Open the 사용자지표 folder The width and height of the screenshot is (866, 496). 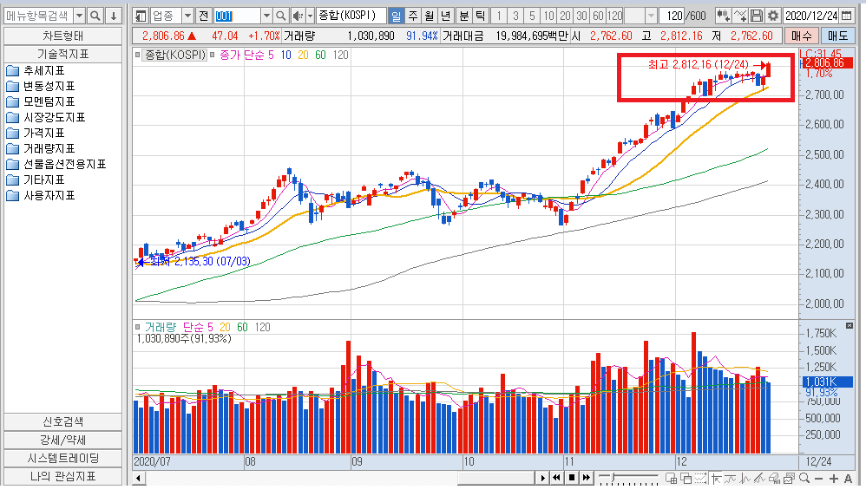(x=41, y=195)
